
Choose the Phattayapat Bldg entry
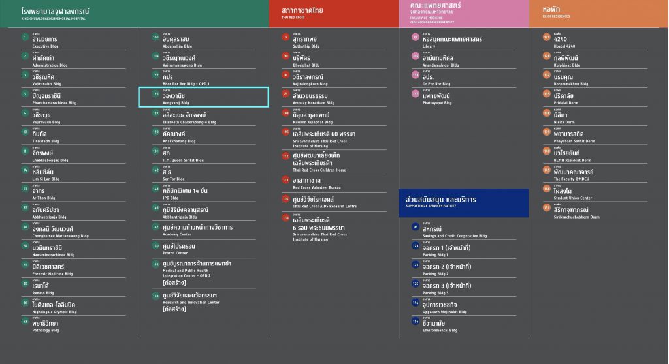(x=464, y=97)
